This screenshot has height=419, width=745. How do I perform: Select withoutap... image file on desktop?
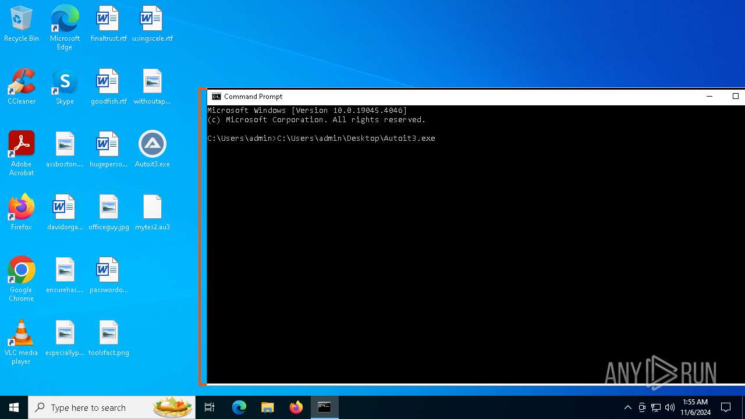click(x=152, y=87)
